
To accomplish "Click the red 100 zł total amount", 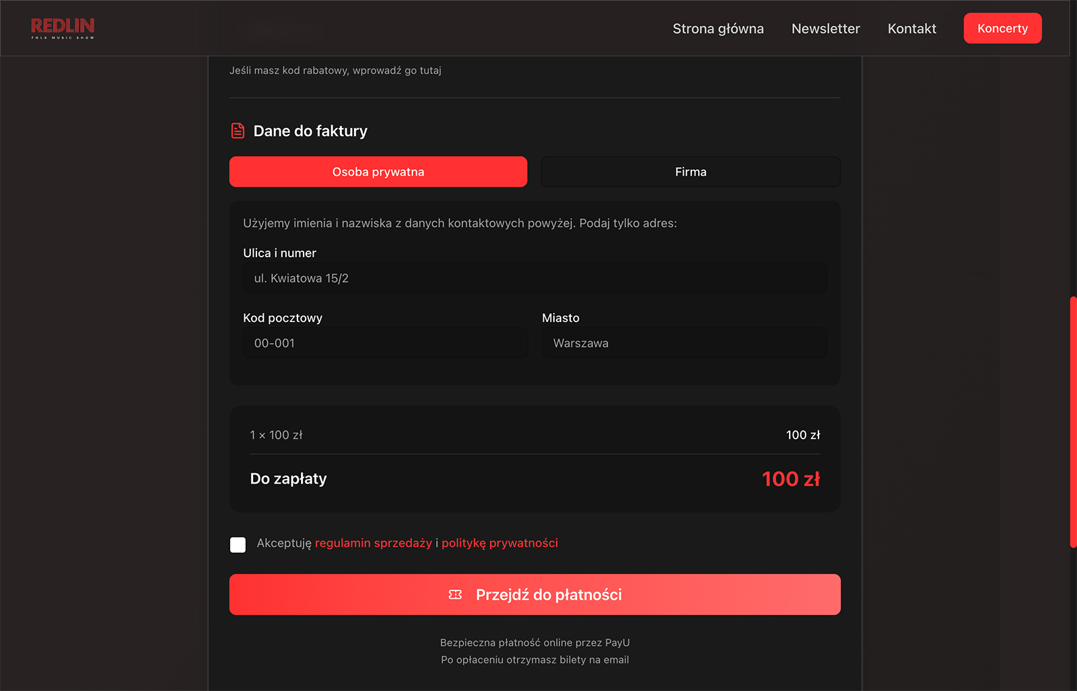I will pyautogui.click(x=790, y=479).
